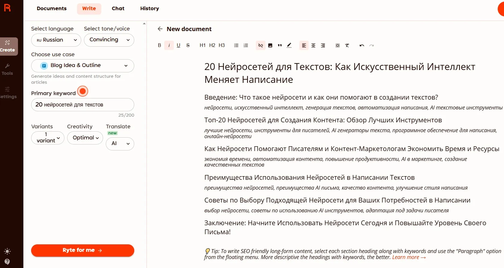Click the select all icon

[338, 45]
